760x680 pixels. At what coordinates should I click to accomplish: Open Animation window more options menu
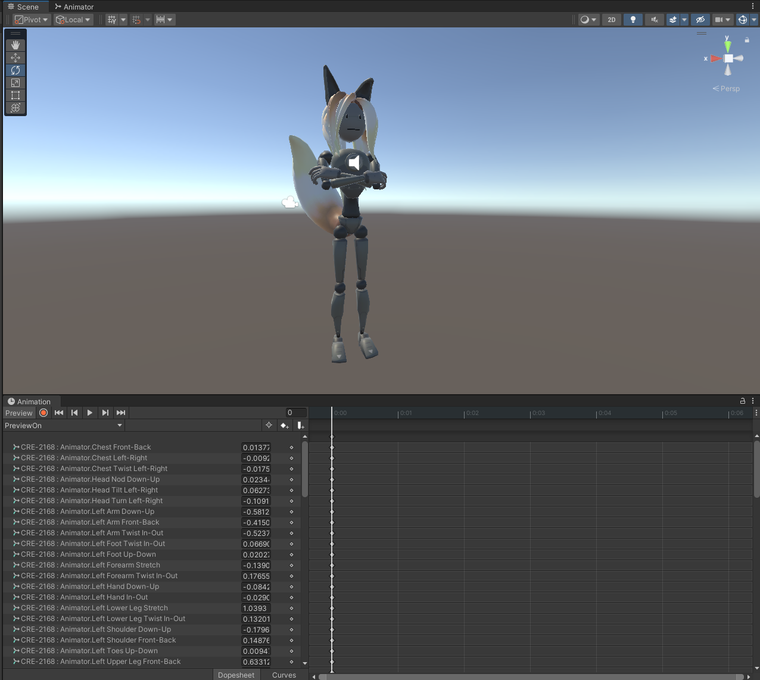coord(753,401)
